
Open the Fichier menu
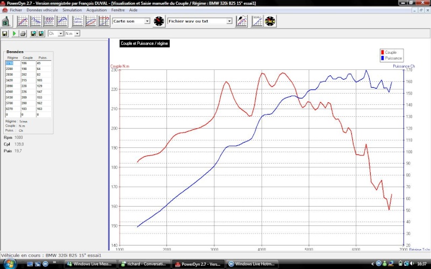[16, 10]
